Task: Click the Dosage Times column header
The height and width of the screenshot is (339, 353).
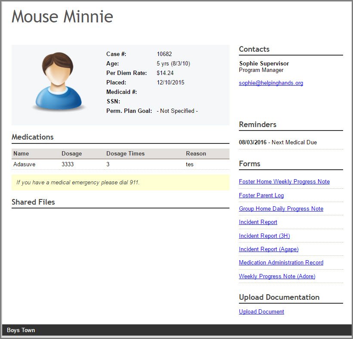Action: click(125, 154)
